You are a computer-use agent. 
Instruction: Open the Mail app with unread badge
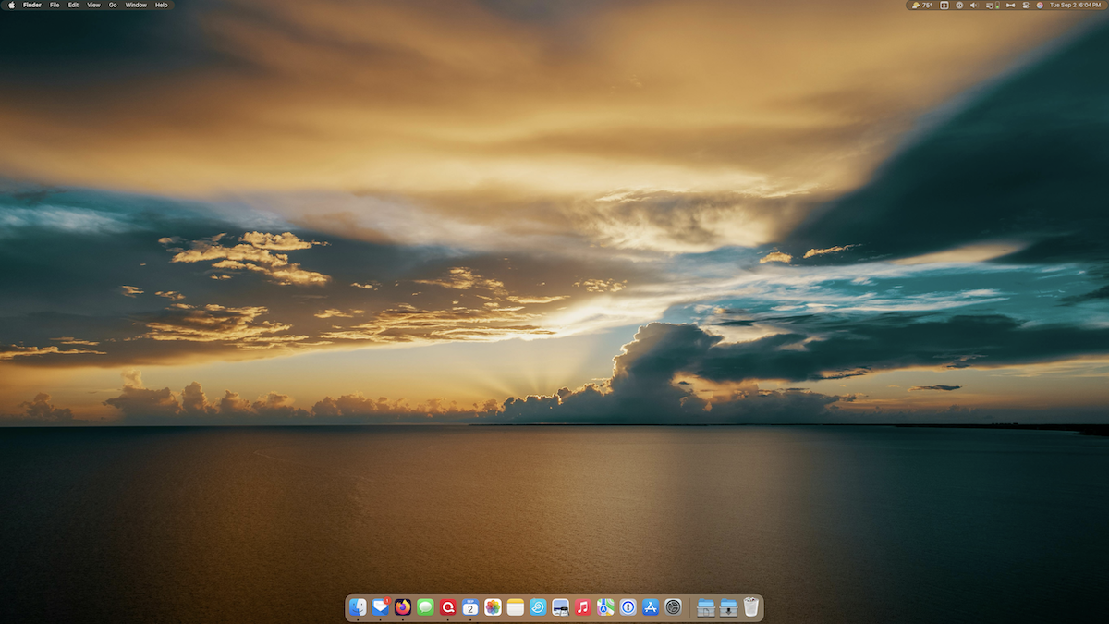click(380, 607)
